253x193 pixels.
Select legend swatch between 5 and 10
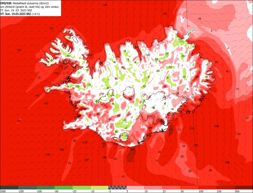coord(136,187)
